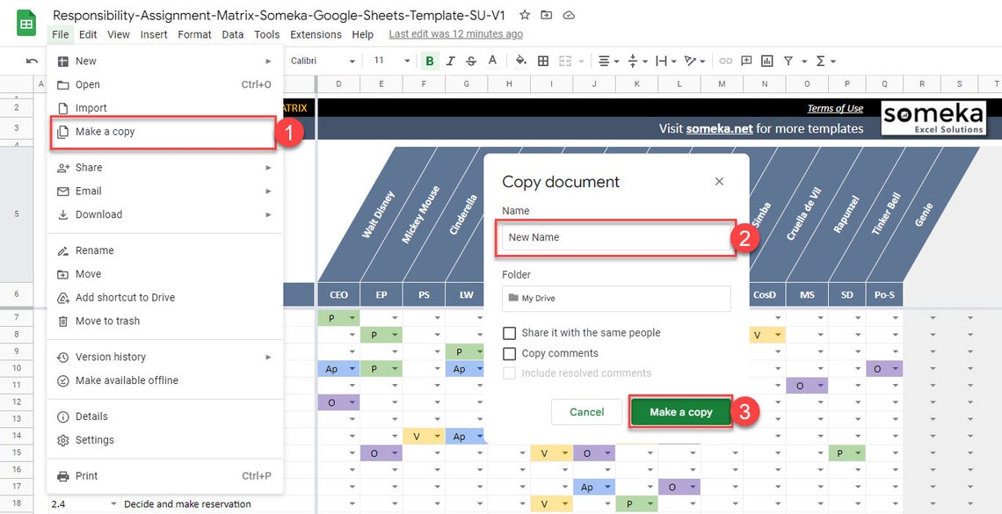Open the text color tool
Image resolution: width=1002 pixels, height=514 pixels.
pyautogui.click(x=491, y=61)
